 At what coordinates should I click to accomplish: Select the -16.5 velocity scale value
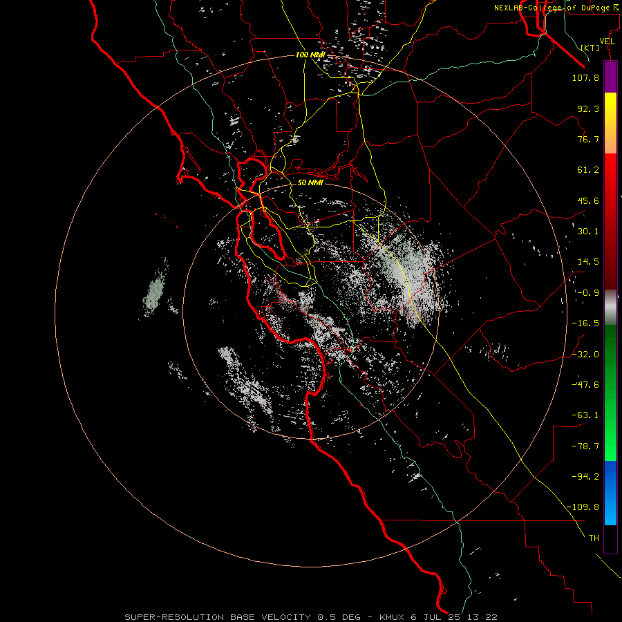pyautogui.click(x=585, y=323)
